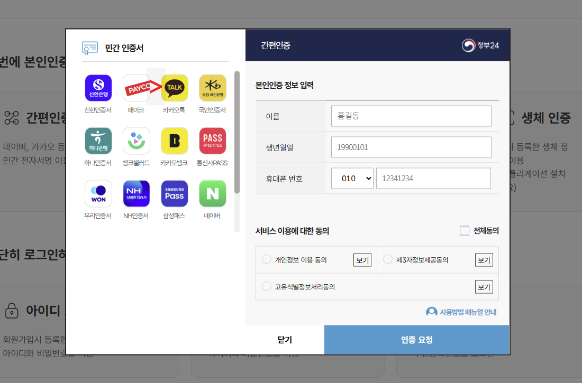
Task: Select the 삼성패스 Samsung Pass icon
Action: point(175,193)
